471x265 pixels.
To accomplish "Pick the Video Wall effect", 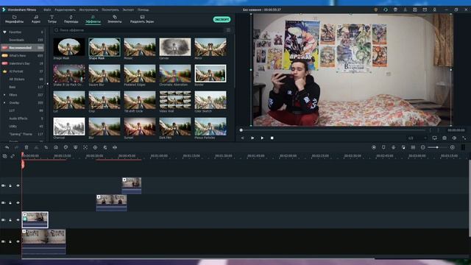I will pyautogui.click(x=175, y=100).
